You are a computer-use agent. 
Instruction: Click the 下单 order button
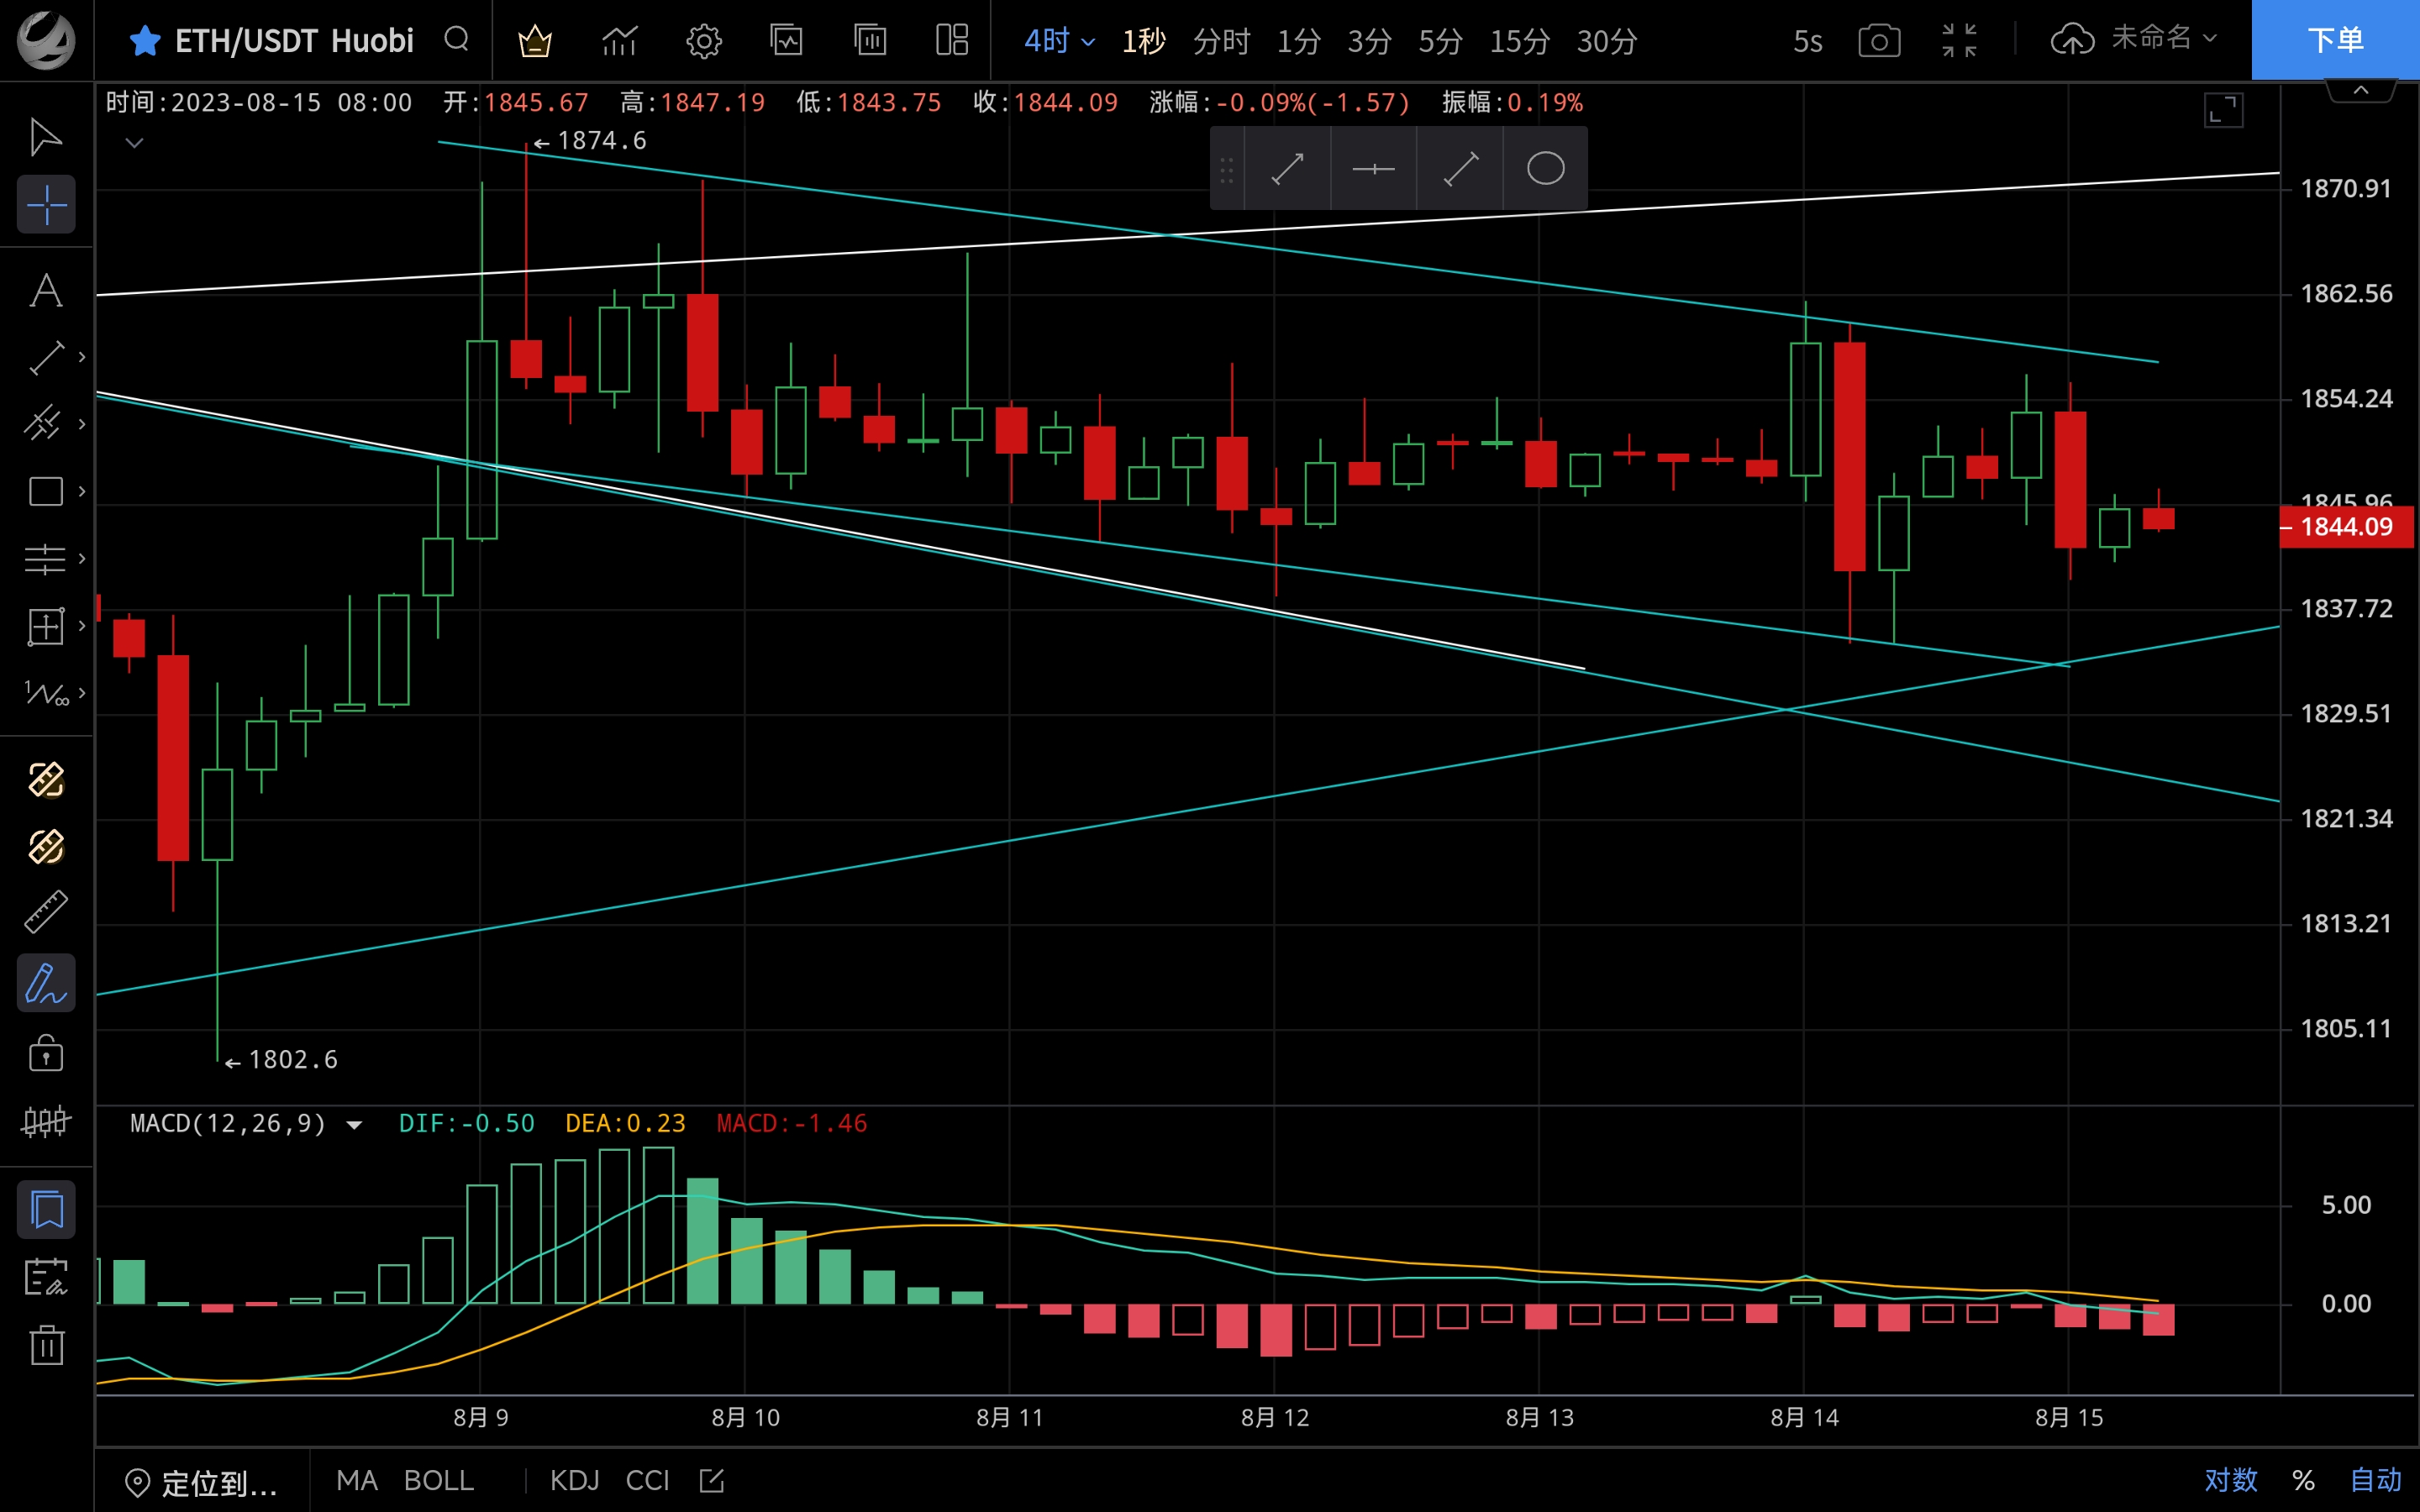click(x=2335, y=40)
